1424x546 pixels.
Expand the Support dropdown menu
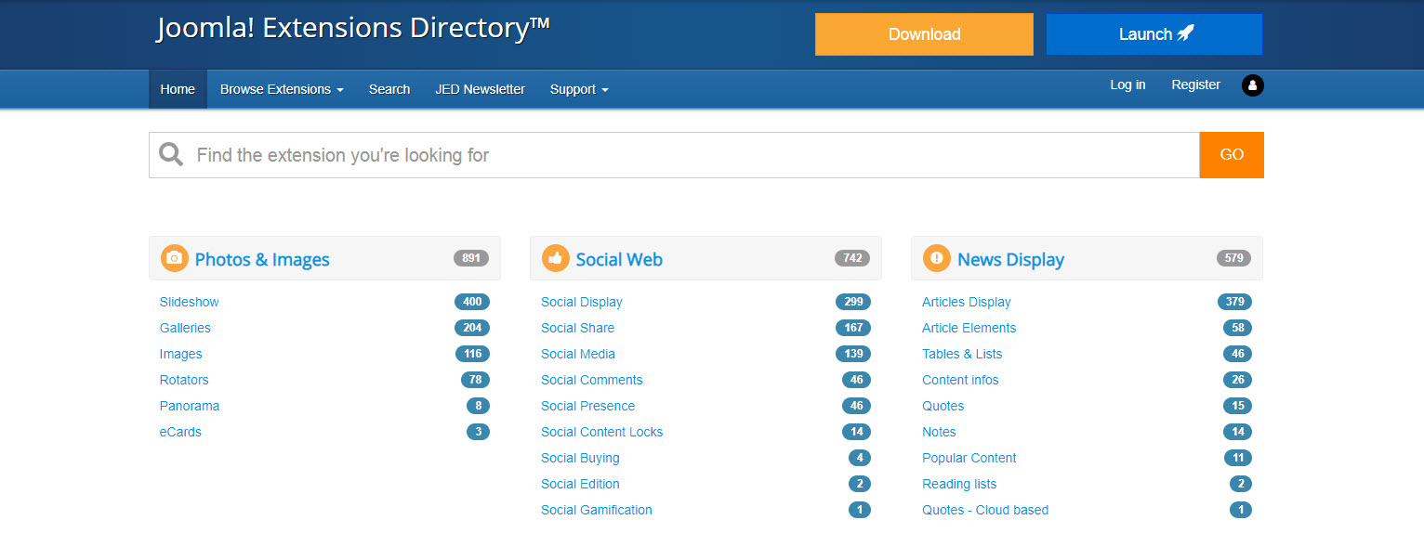click(579, 89)
